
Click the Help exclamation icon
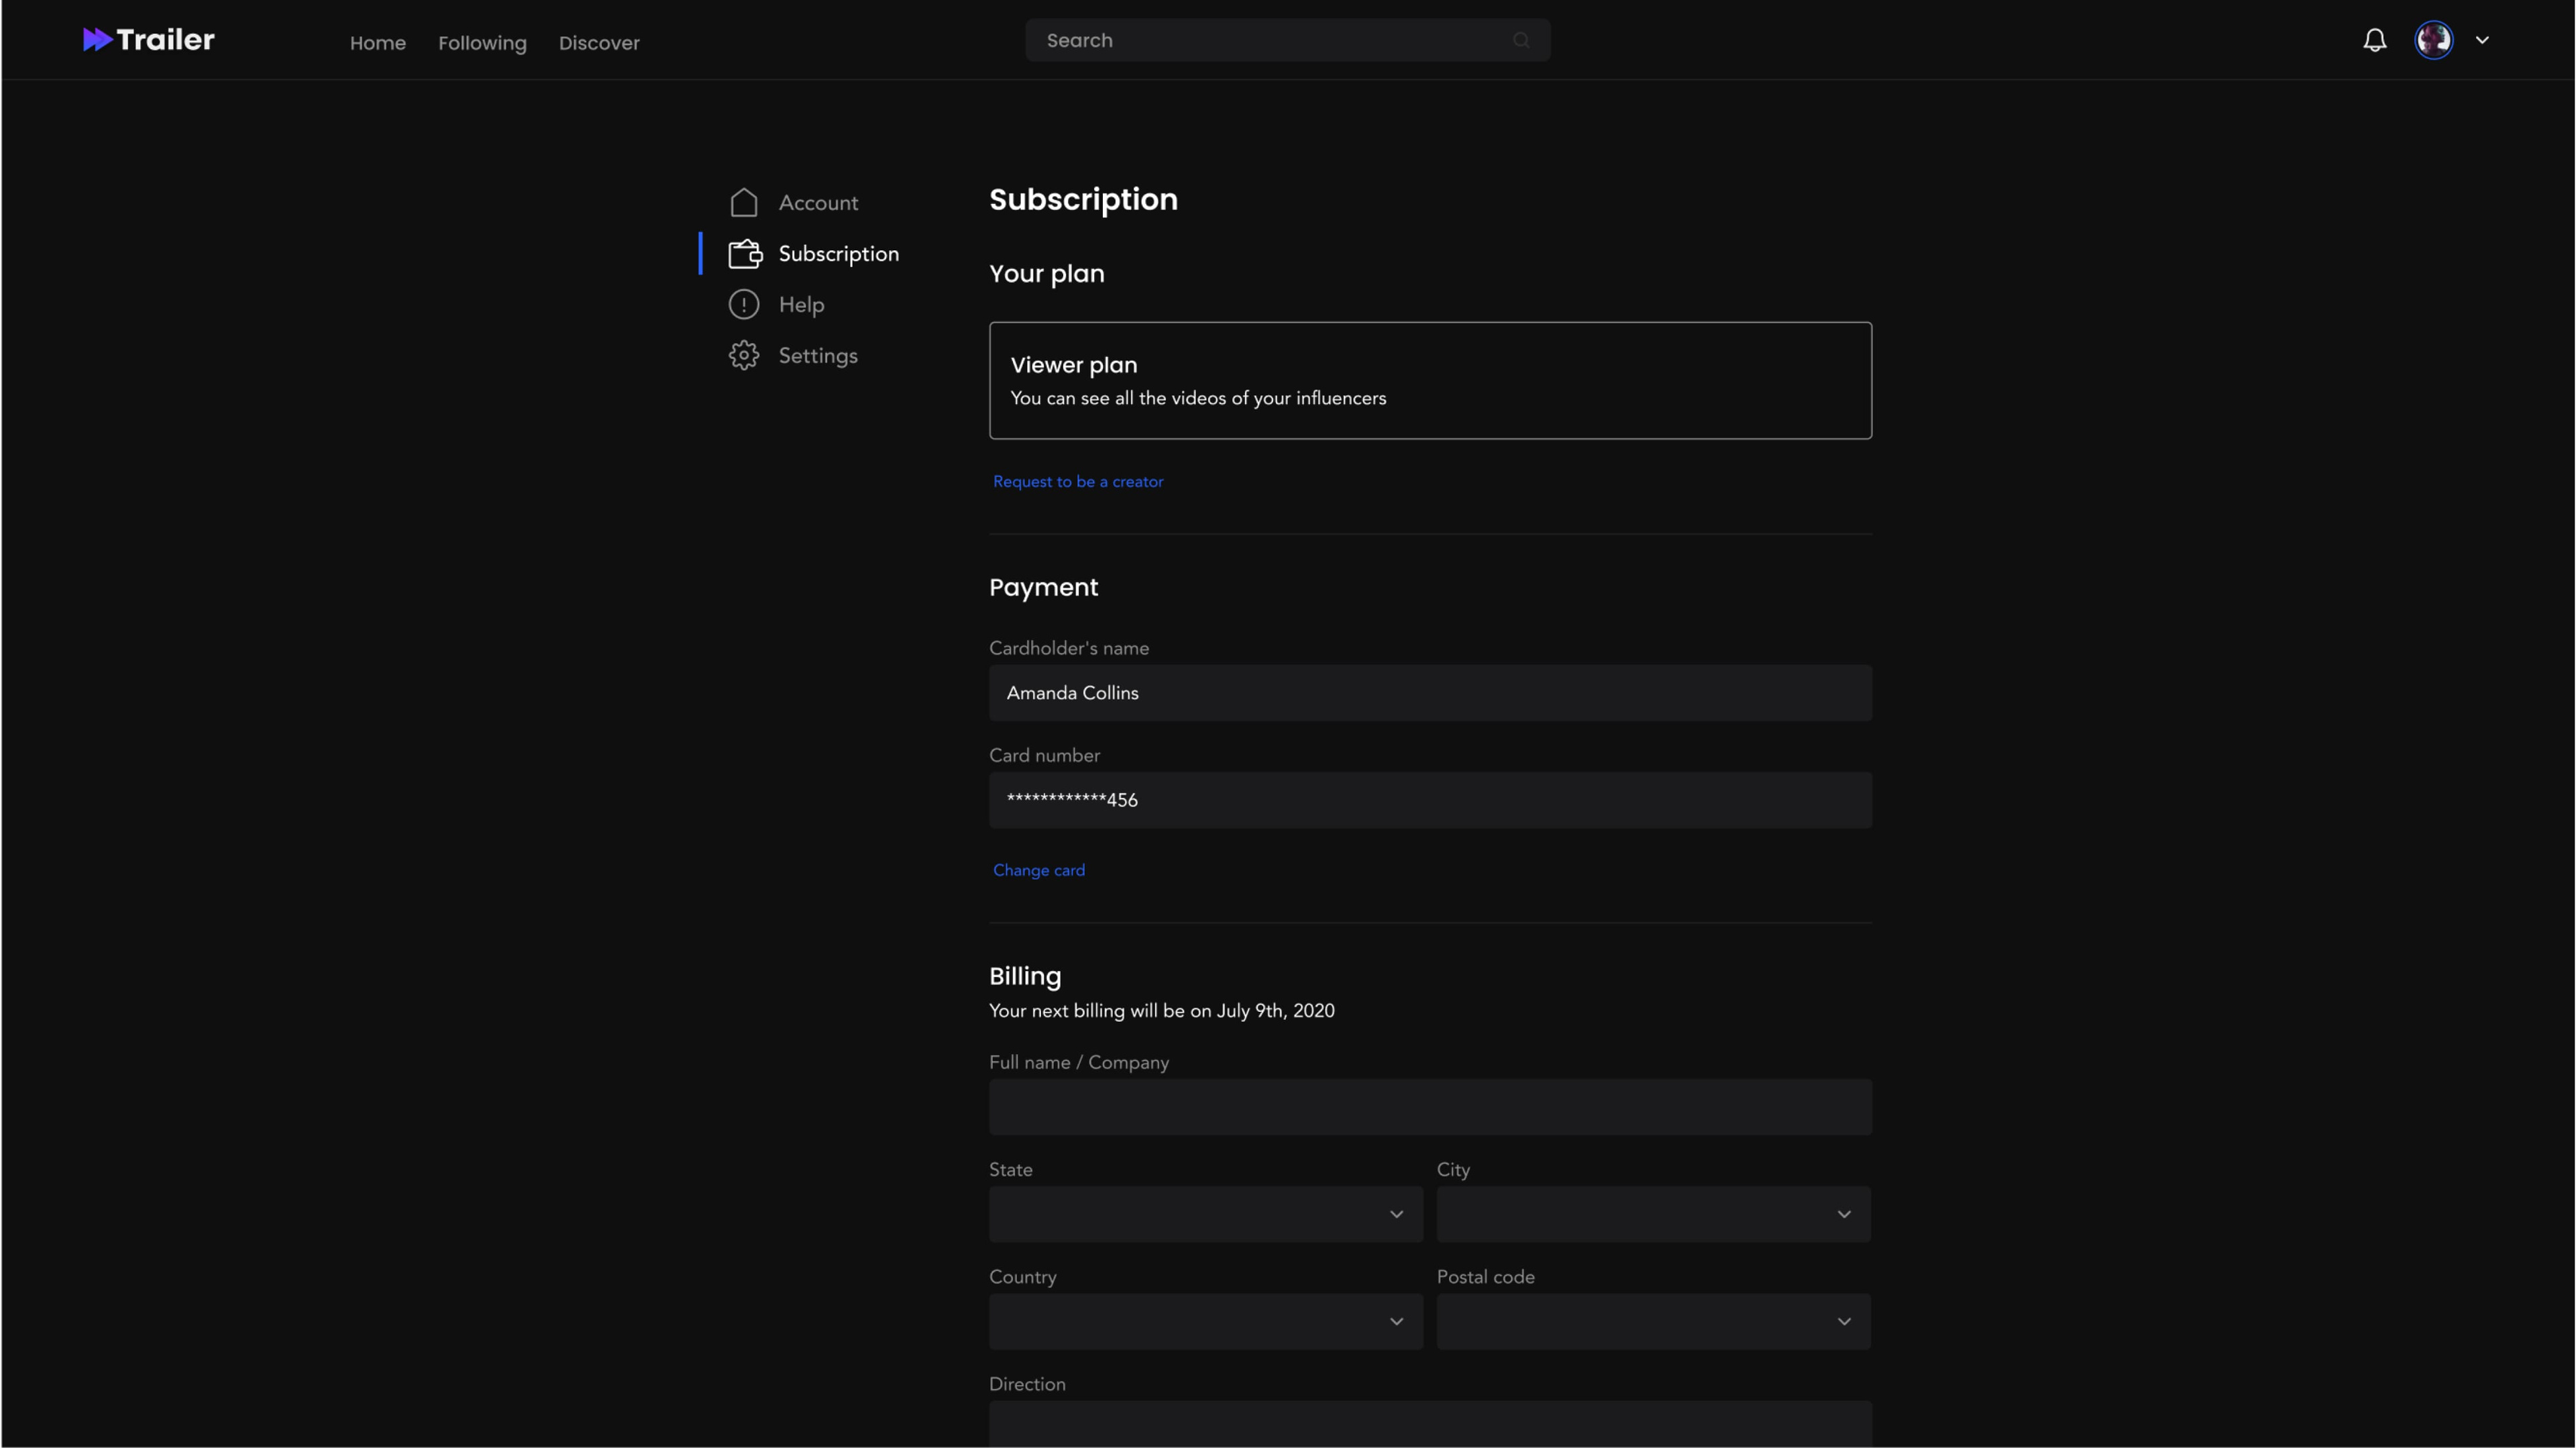(743, 304)
